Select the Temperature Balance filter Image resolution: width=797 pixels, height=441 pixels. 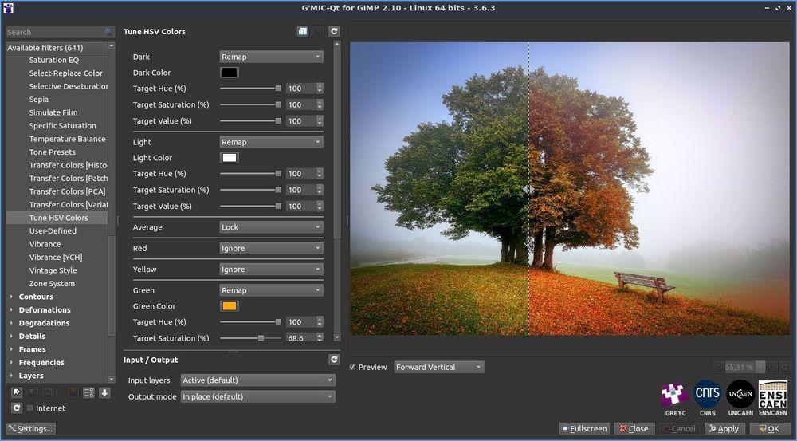coord(67,139)
